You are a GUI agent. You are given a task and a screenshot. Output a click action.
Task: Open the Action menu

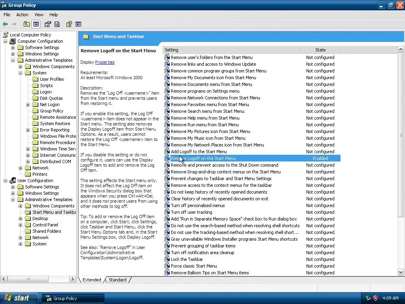point(22,15)
